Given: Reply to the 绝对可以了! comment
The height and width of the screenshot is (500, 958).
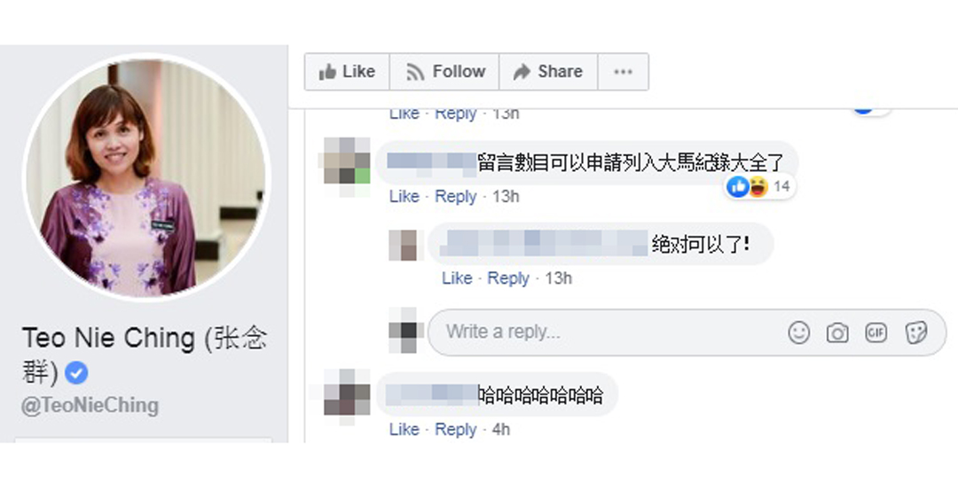Looking at the screenshot, I should click(x=507, y=278).
